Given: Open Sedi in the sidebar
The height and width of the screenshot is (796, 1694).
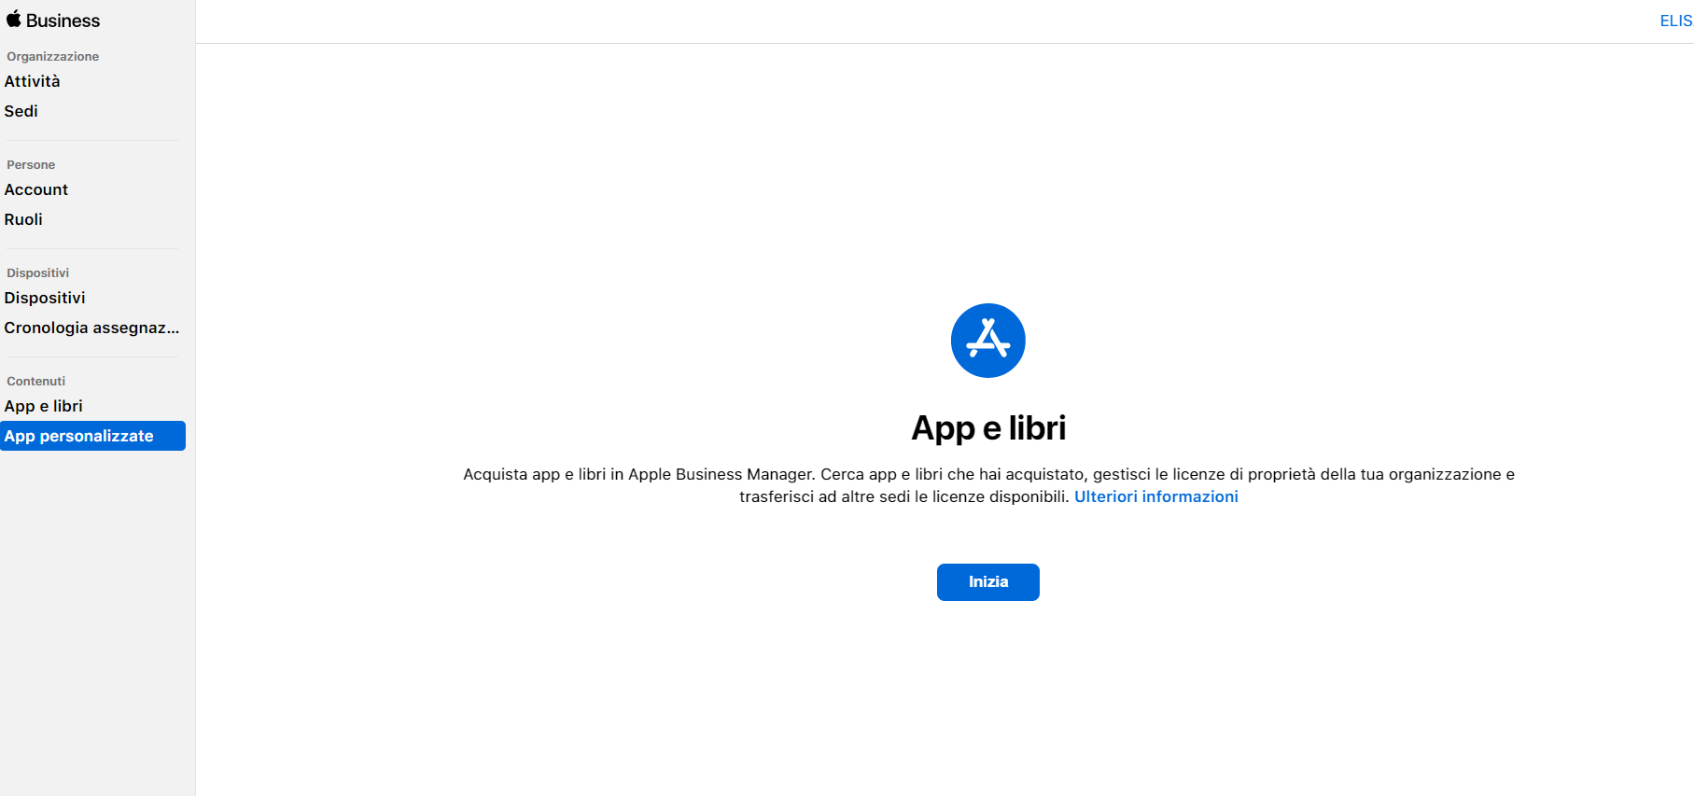Looking at the screenshot, I should coord(21,111).
